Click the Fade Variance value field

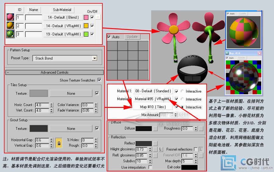click(87, 111)
